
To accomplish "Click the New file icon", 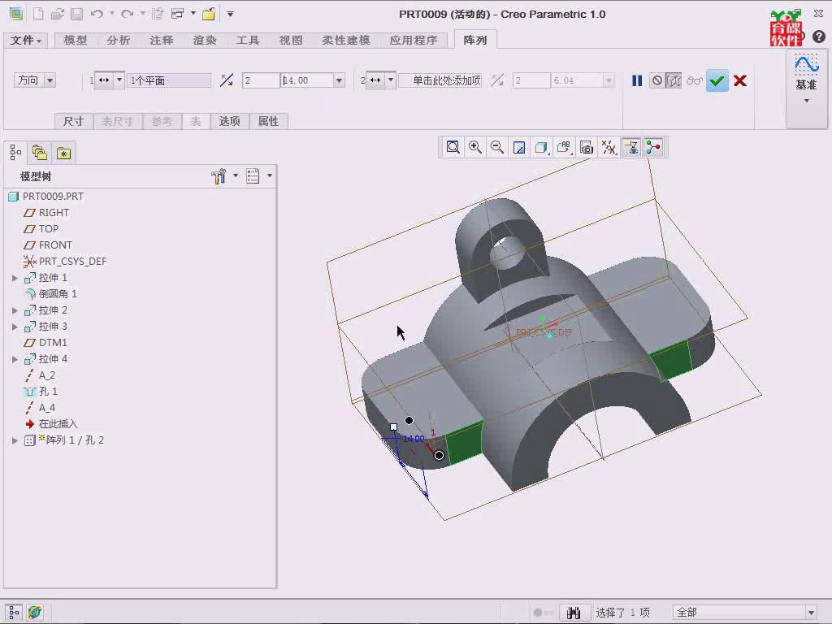I will (x=38, y=14).
